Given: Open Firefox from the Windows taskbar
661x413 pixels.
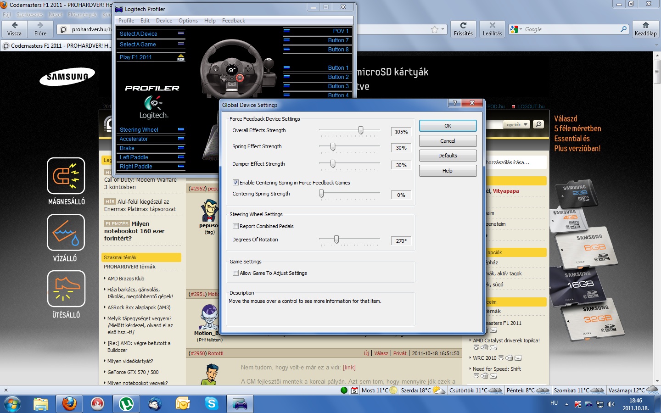Looking at the screenshot, I should coord(69,404).
